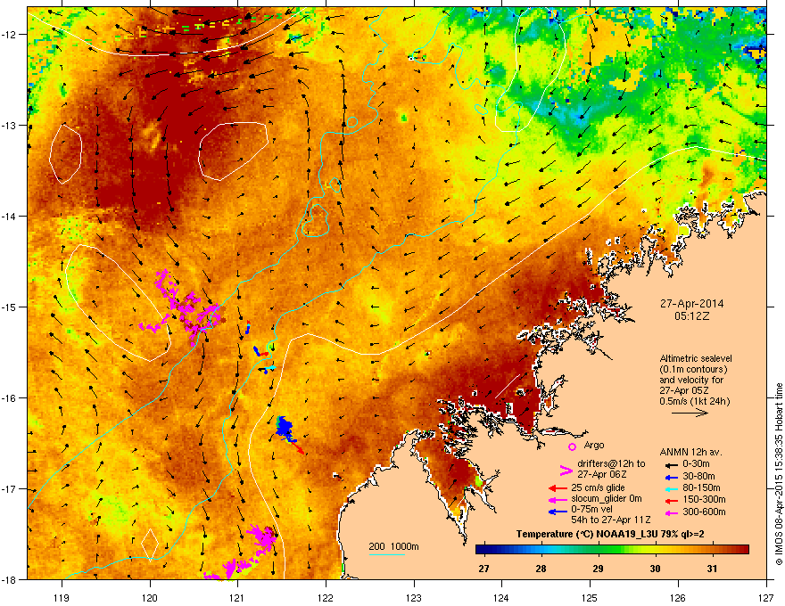This screenshot has width=785, height=606.
Task: Click the latitude axis label "-16"
Action: pyautogui.click(x=9, y=398)
